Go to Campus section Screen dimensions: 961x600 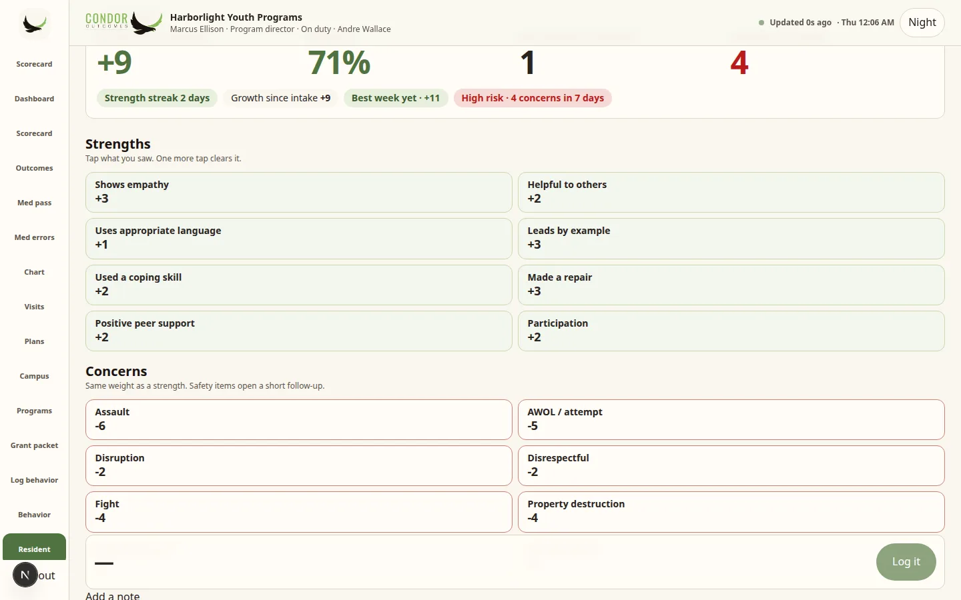pos(34,376)
